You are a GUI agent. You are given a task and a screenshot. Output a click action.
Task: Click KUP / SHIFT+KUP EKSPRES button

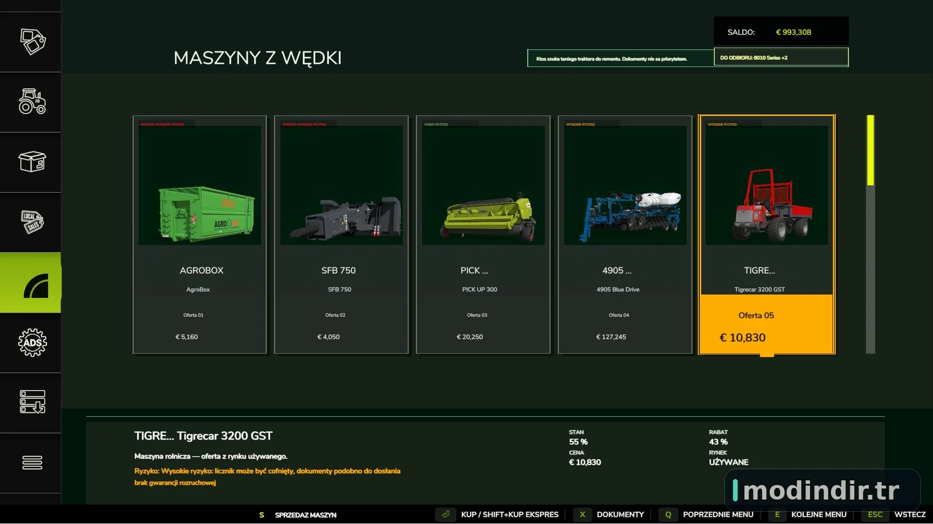510,515
